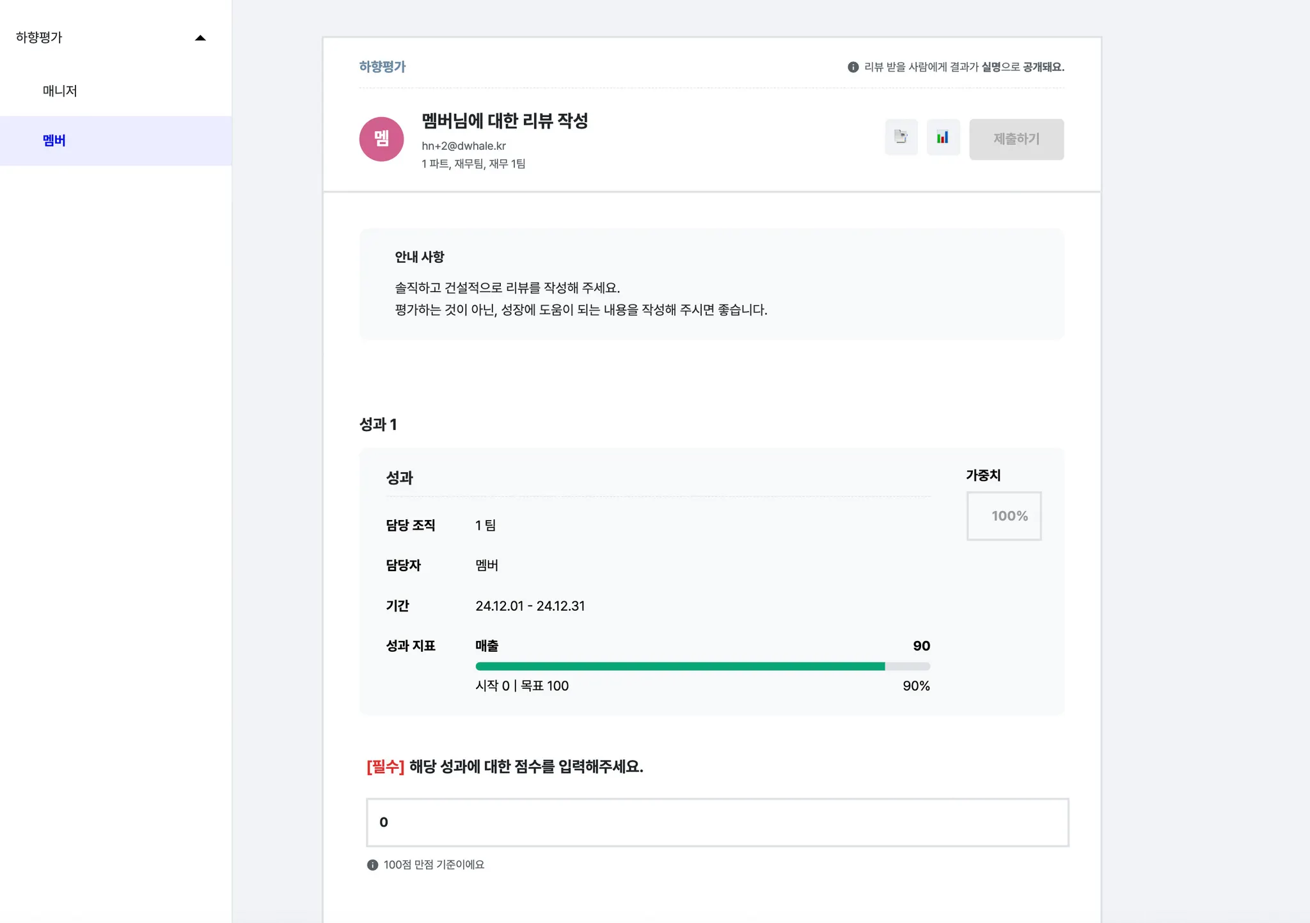Click the 가중치 100% weight box
The width and height of the screenshot is (1310, 923).
pos(1004,516)
